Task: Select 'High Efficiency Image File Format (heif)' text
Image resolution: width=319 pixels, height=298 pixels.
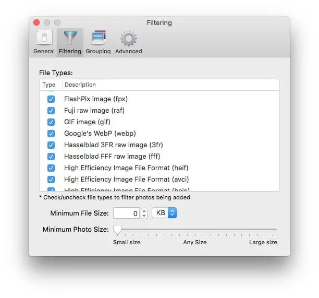Action: coord(126,168)
